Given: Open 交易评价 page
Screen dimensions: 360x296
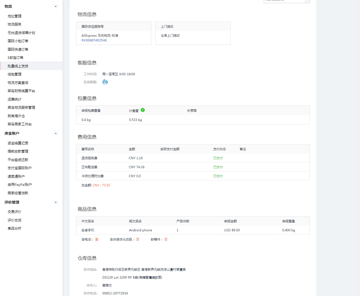Looking at the screenshot, I should pos(15,212).
